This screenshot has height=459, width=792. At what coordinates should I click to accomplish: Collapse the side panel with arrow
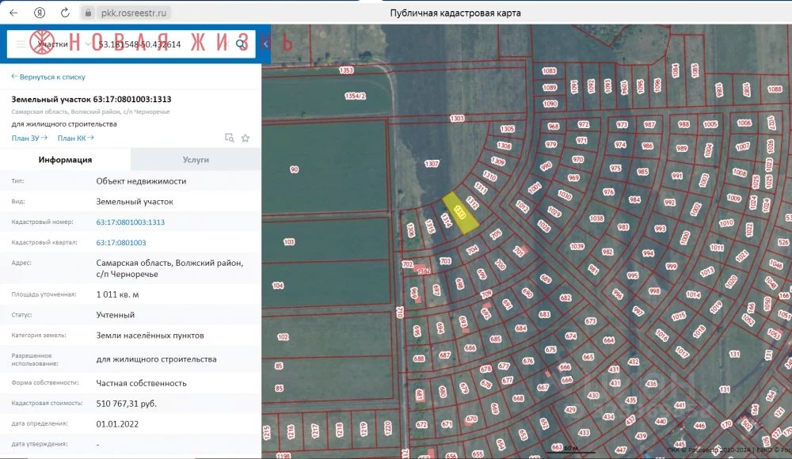(266, 44)
